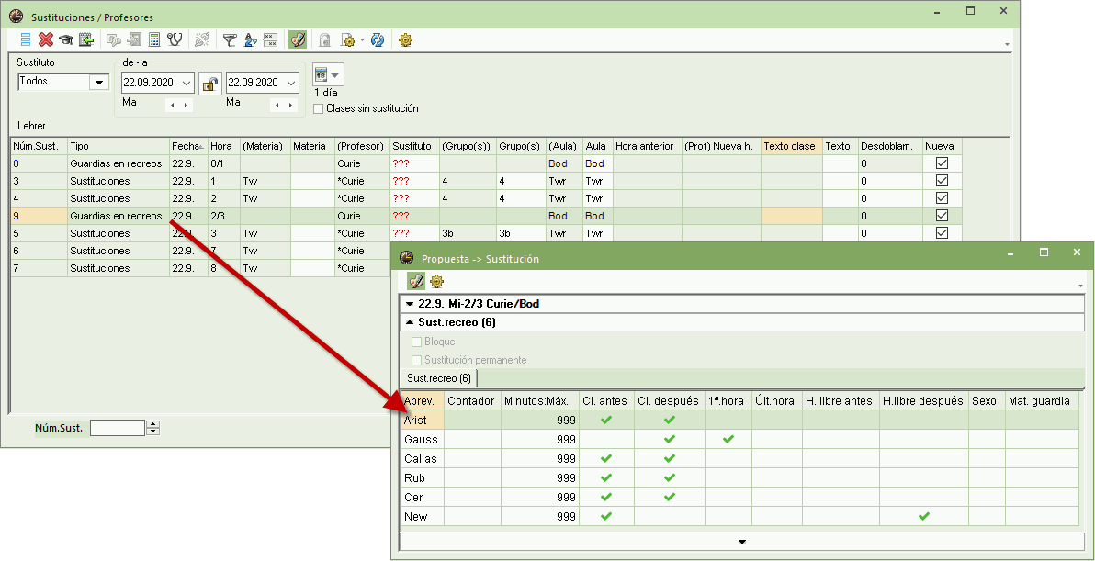Click the funnel filter icon
Screen dimensions: 1095x561
point(230,39)
